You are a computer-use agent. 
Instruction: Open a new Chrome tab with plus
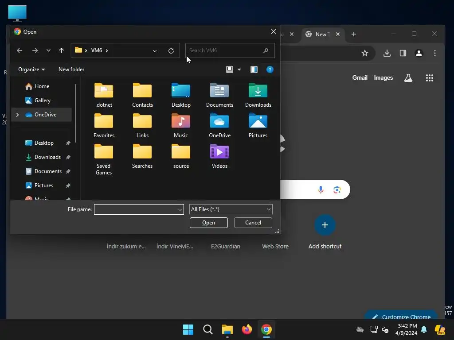pyautogui.click(x=353, y=35)
